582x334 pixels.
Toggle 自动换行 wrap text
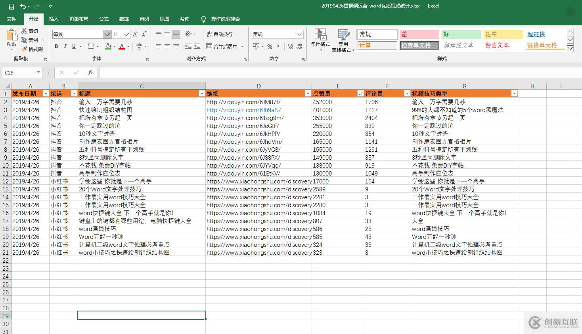click(220, 34)
